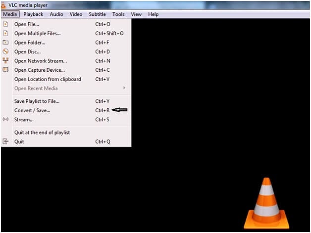Choose Open Multiple Files... entry

pos(66,33)
